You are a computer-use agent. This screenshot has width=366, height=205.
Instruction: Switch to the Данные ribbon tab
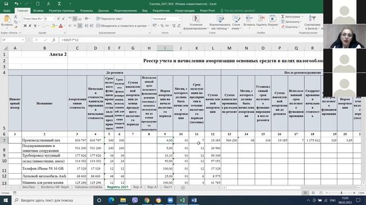click(x=104, y=11)
